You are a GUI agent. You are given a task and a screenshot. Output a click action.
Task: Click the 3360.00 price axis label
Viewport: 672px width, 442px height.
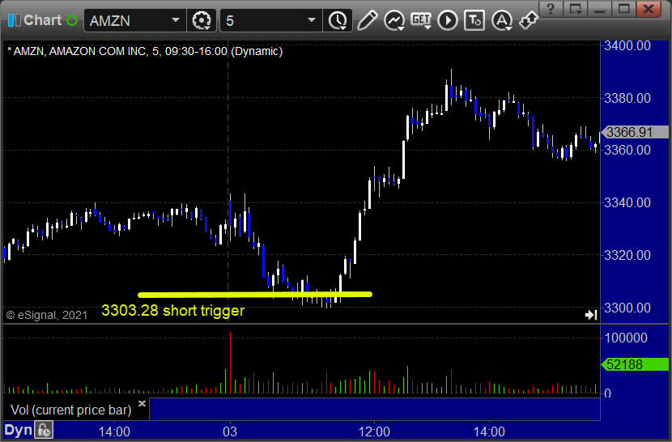(x=627, y=150)
